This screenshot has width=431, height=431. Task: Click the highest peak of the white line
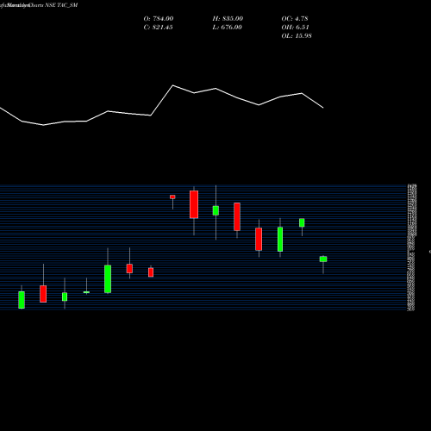172,85
